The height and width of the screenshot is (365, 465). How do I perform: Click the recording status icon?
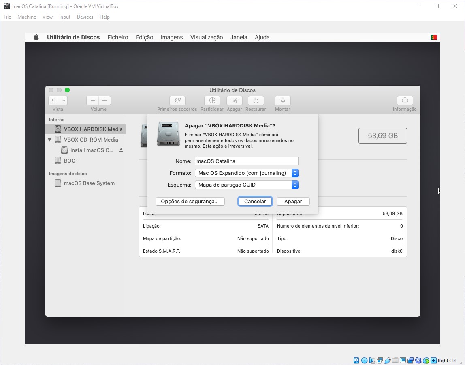point(411,361)
